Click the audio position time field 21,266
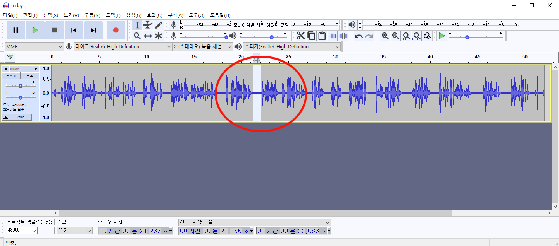The height and width of the screenshot is (246, 559). click(135, 231)
